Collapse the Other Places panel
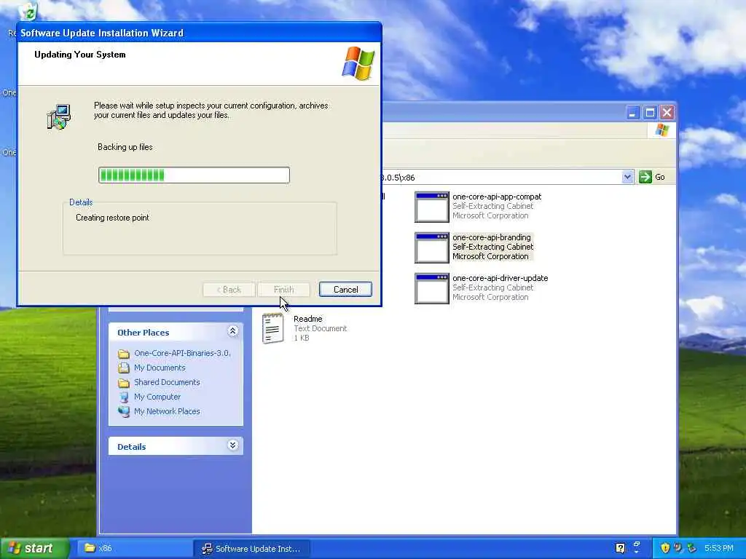This screenshot has height=559, width=746. [x=232, y=331]
